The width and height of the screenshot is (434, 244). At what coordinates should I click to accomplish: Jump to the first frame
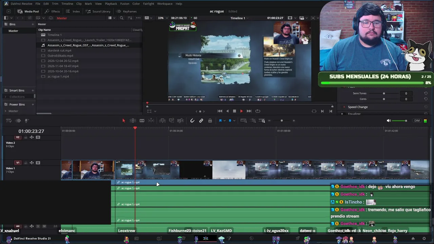pyautogui.click(x=220, y=111)
